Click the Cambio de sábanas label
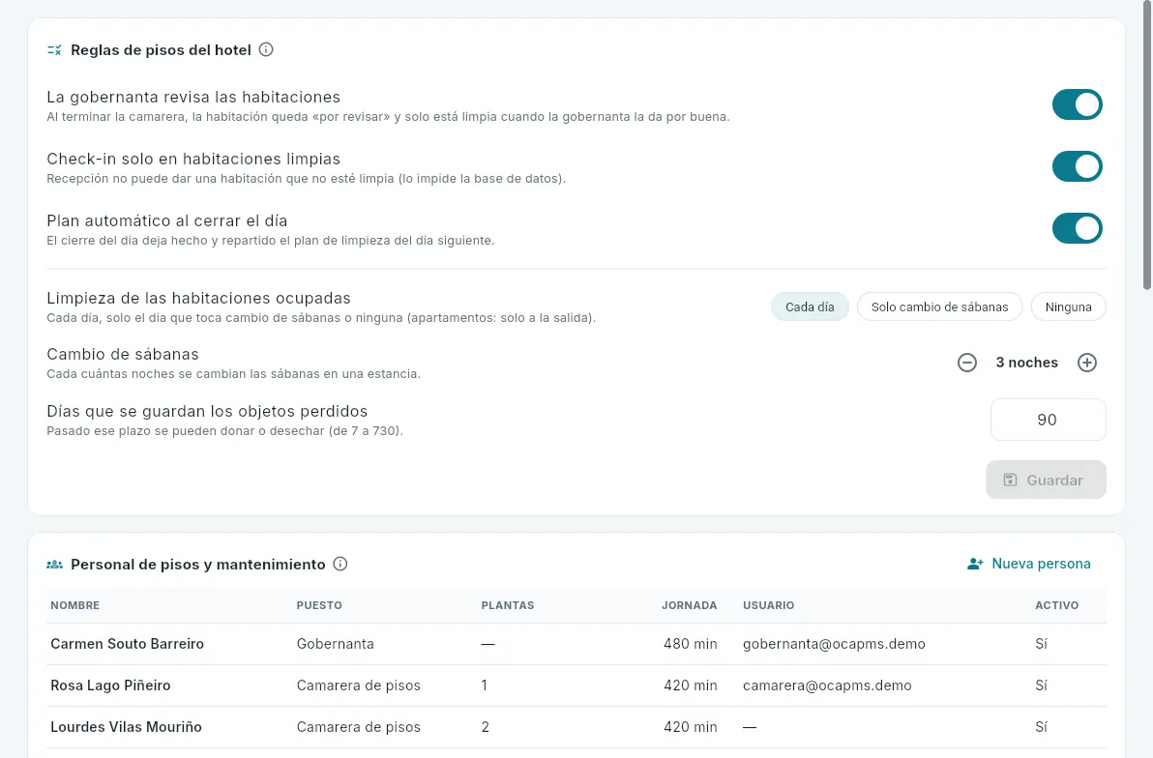The width and height of the screenshot is (1153, 758). pyautogui.click(x=123, y=355)
